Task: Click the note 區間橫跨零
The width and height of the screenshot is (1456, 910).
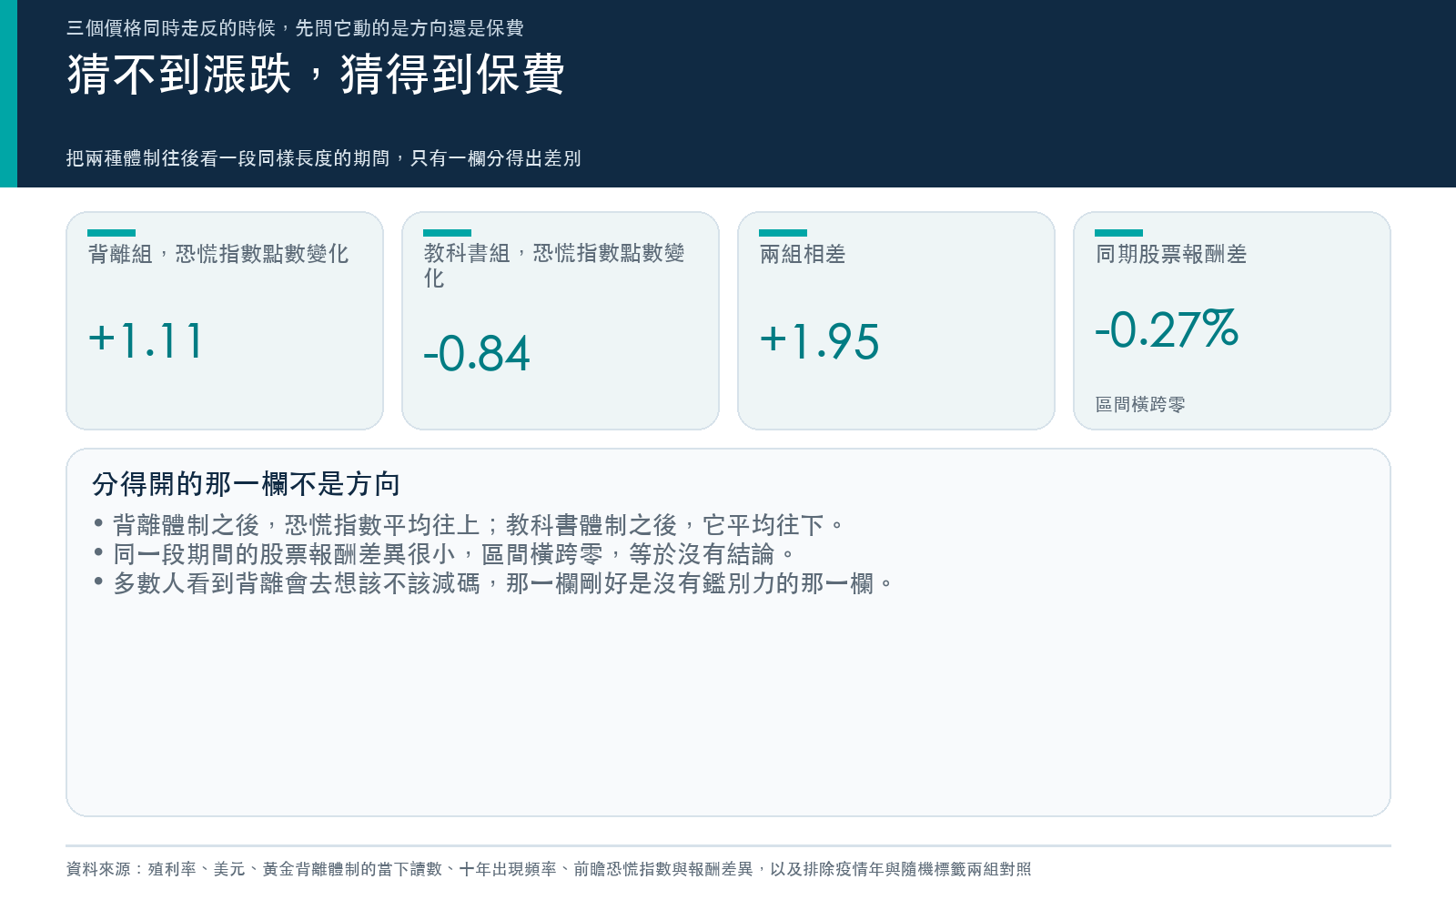Action: tap(1140, 404)
